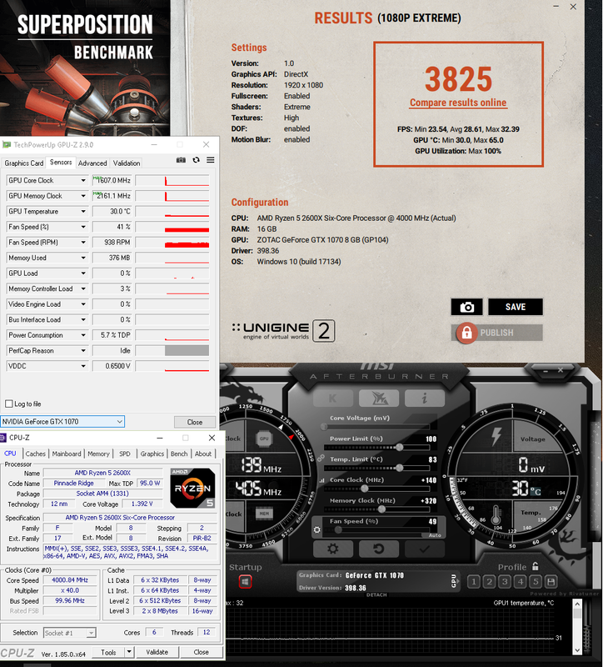Select Afterburner profile slot 4
The height and width of the screenshot is (667, 603).
(521, 581)
